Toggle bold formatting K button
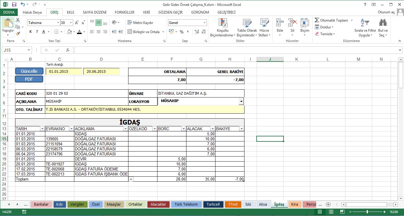 coord(30,32)
